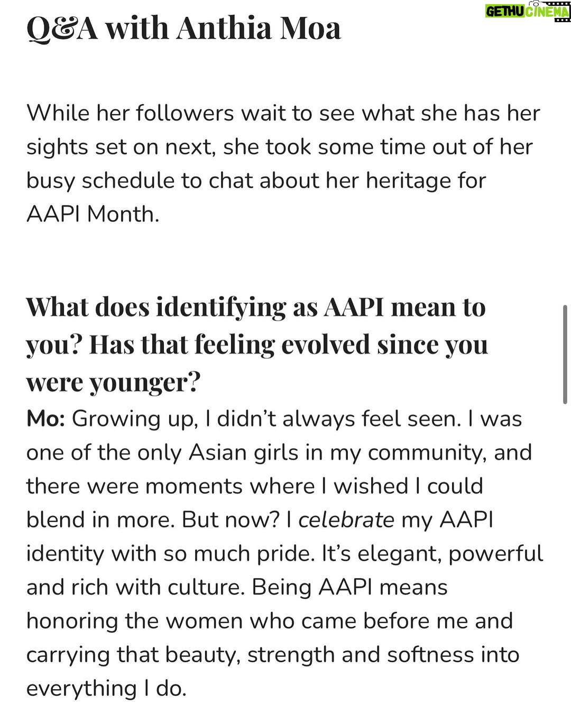Click the Gethu Cinema watermark logo

point(528,11)
